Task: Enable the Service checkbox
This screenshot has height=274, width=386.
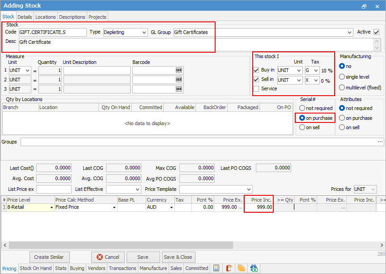Action: 256,89
